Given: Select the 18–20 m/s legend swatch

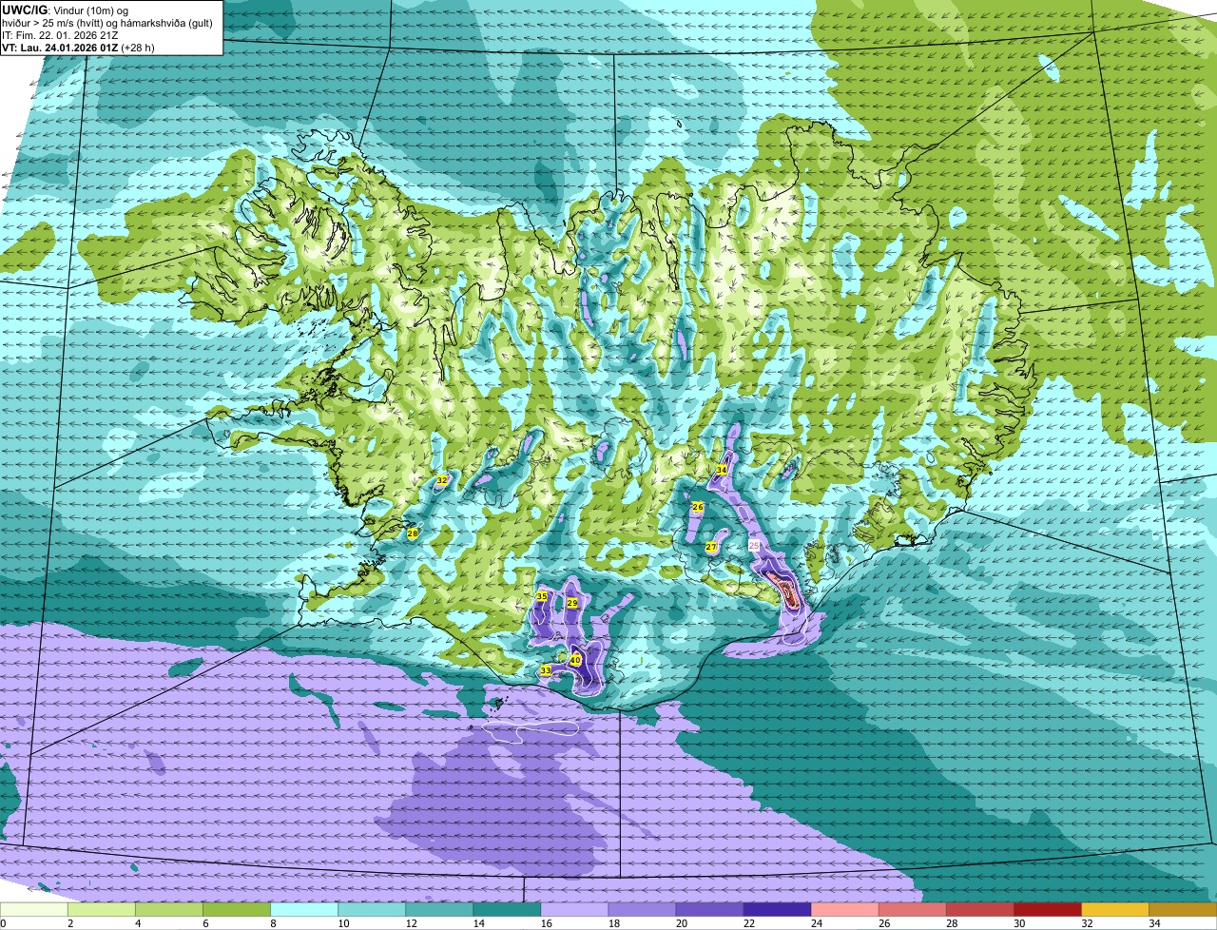Looking at the screenshot, I should 642,910.
